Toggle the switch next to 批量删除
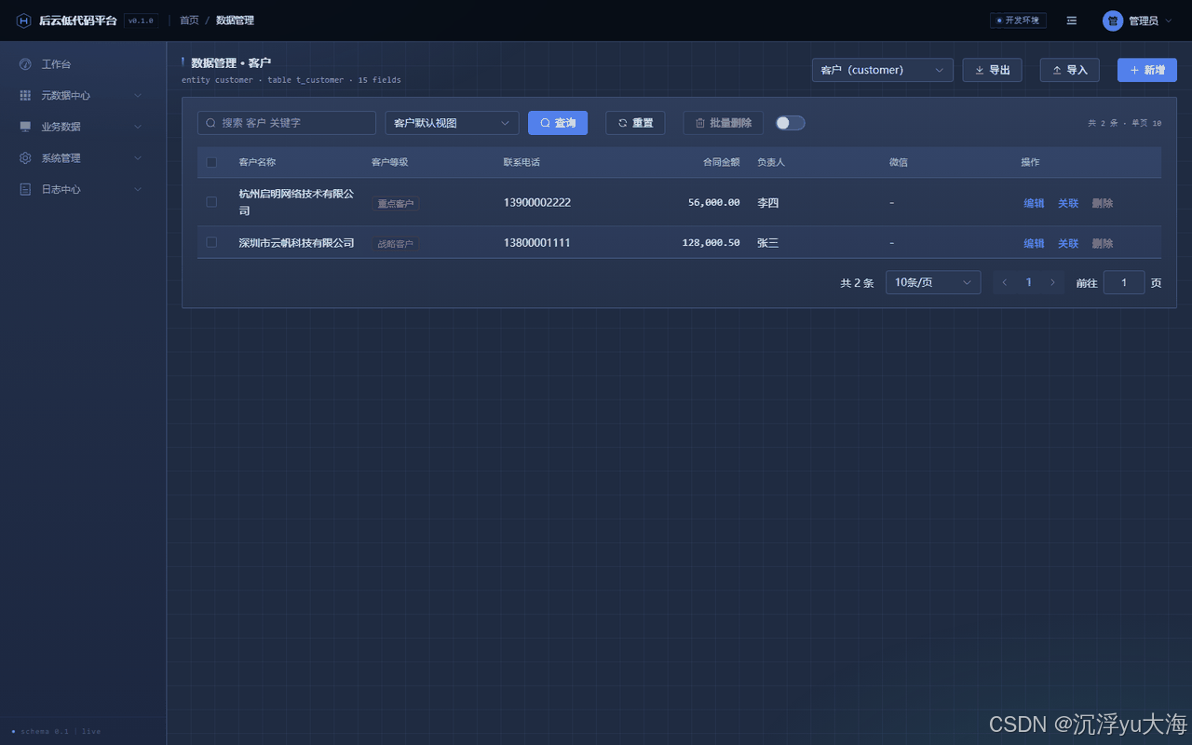Viewport: 1192px width, 745px height. click(x=791, y=123)
